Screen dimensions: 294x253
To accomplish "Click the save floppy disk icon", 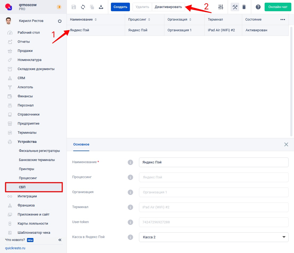I will [x=74, y=7].
